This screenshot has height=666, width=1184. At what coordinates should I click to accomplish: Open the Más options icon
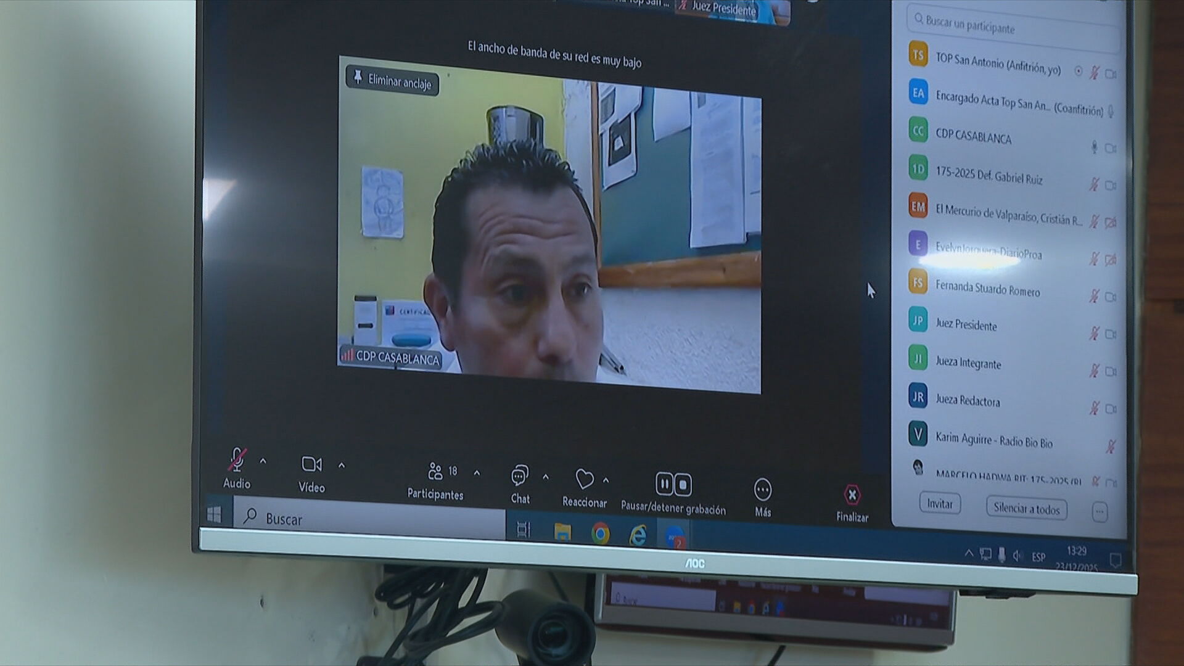pyautogui.click(x=763, y=490)
